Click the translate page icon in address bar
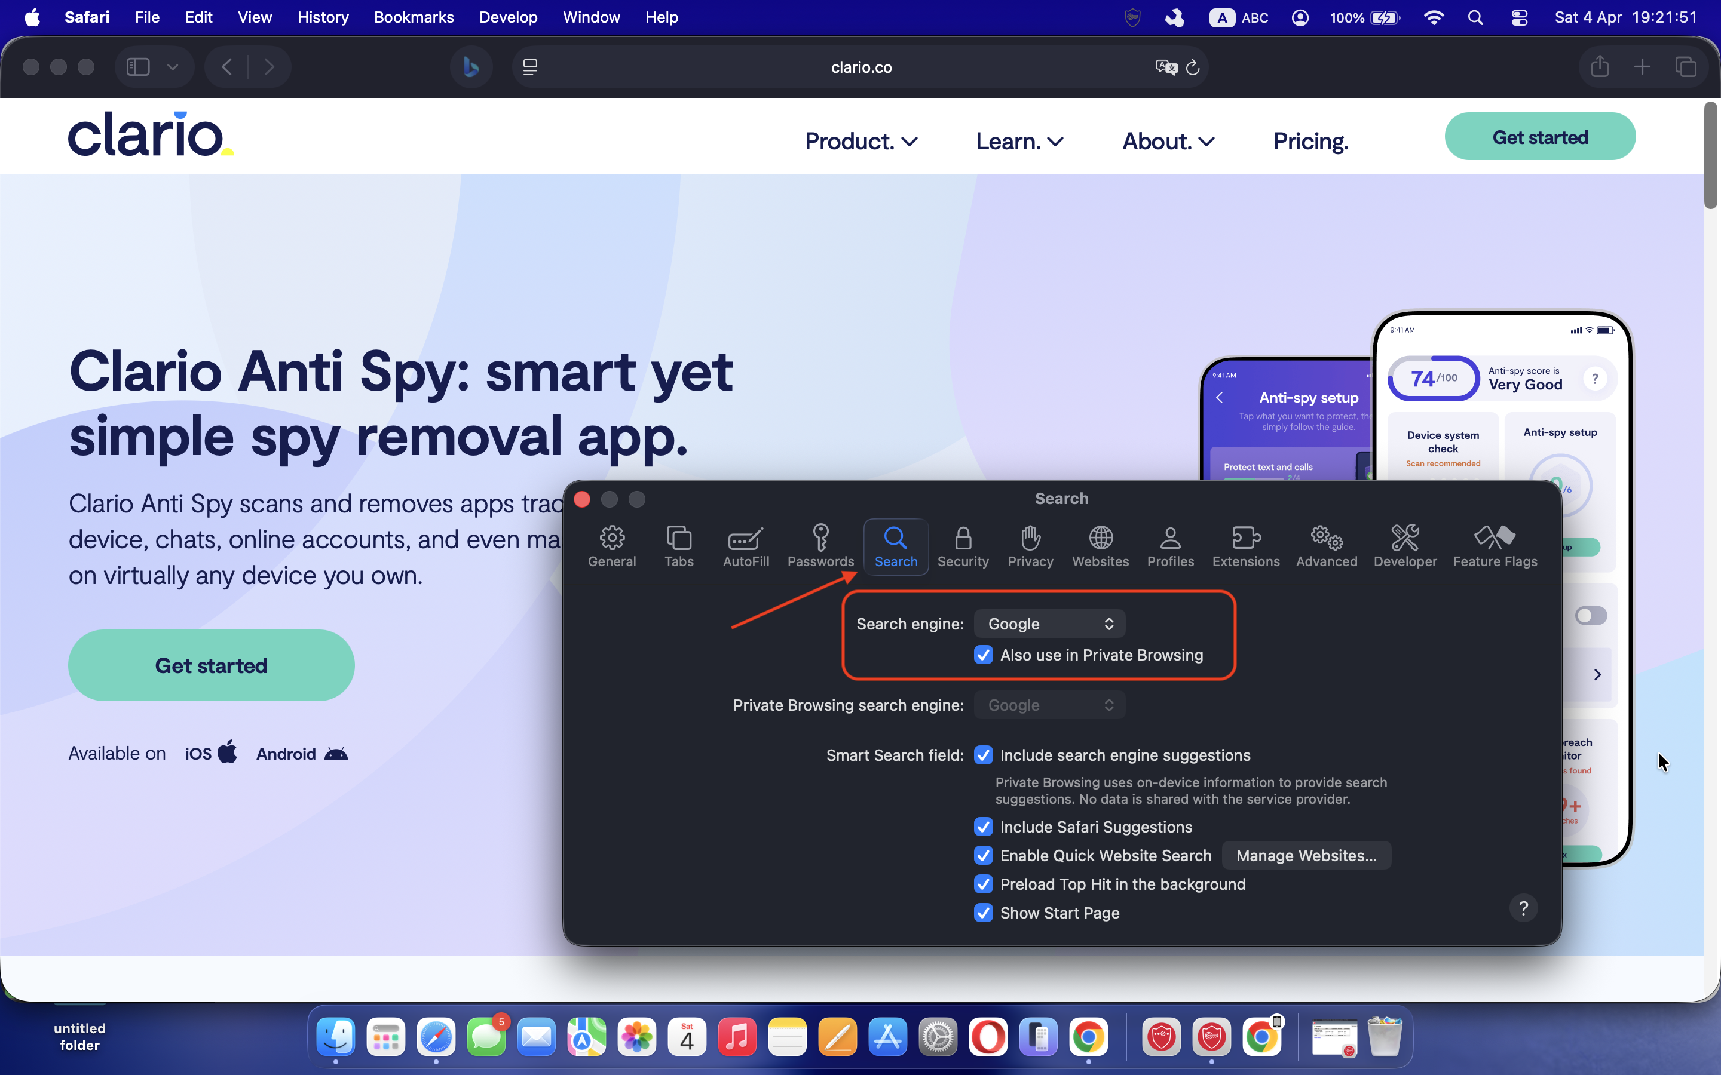This screenshot has height=1075, width=1721. pos(1166,67)
